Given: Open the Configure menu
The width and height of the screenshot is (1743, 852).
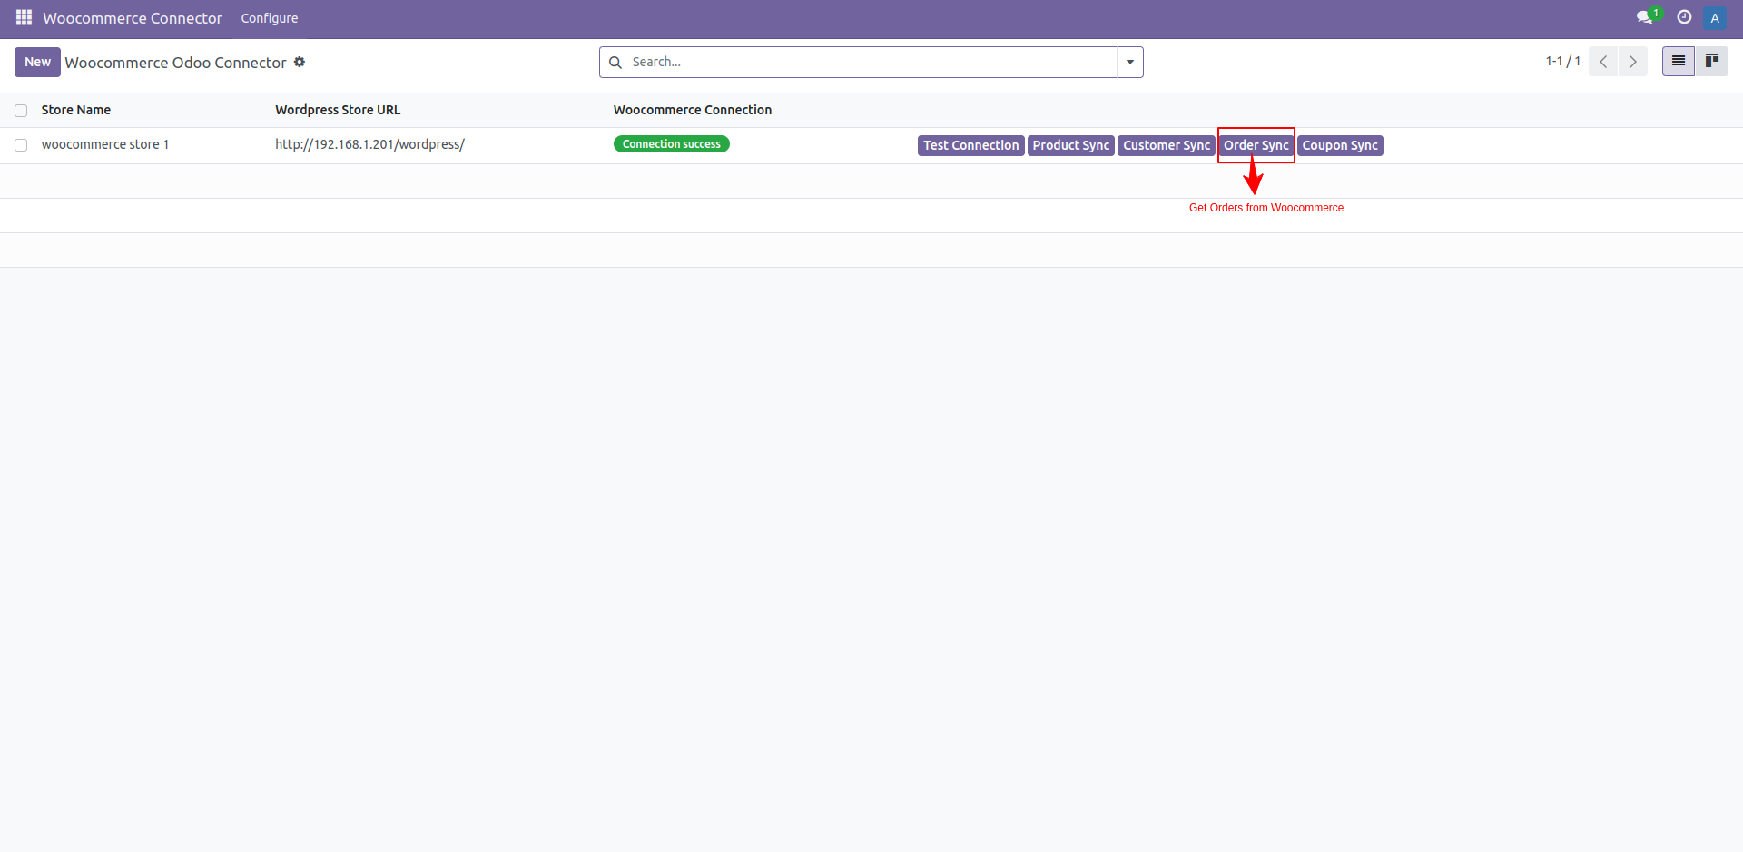Looking at the screenshot, I should coord(269,17).
